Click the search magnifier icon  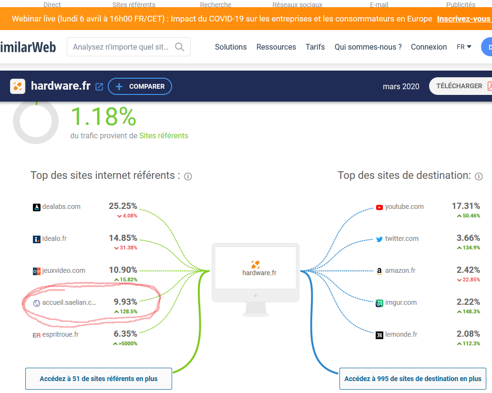click(179, 47)
